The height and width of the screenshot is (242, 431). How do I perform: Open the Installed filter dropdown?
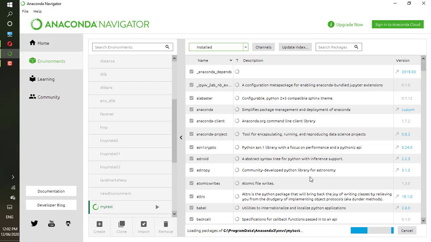pos(219,47)
